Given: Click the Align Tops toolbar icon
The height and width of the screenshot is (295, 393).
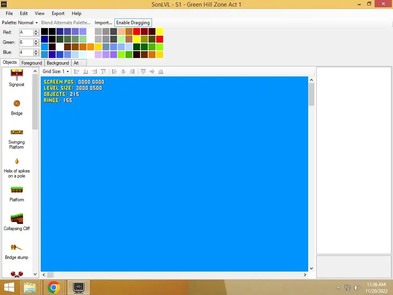Looking at the screenshot, I should [143, 71].
